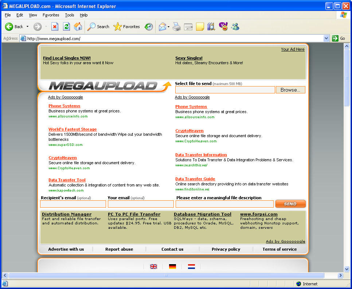This screenshot has width=352, height=289.
Task: Open the www.forpsi.com ad link
Action: (259, 214)
